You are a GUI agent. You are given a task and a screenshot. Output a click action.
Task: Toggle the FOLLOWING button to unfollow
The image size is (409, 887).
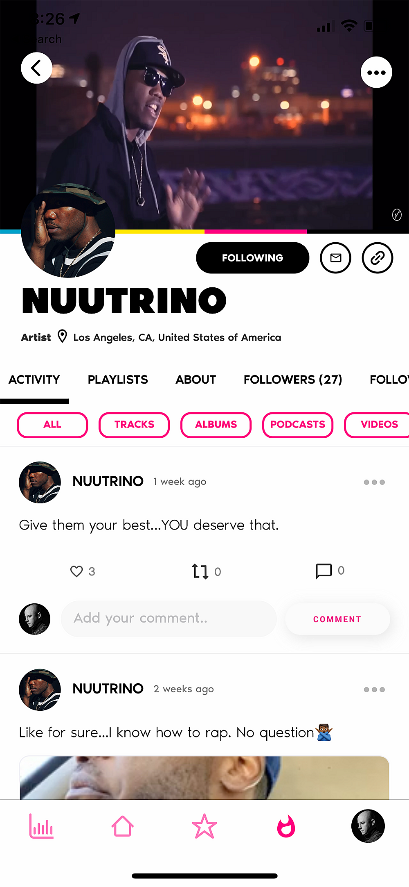[x=253, y=258]
